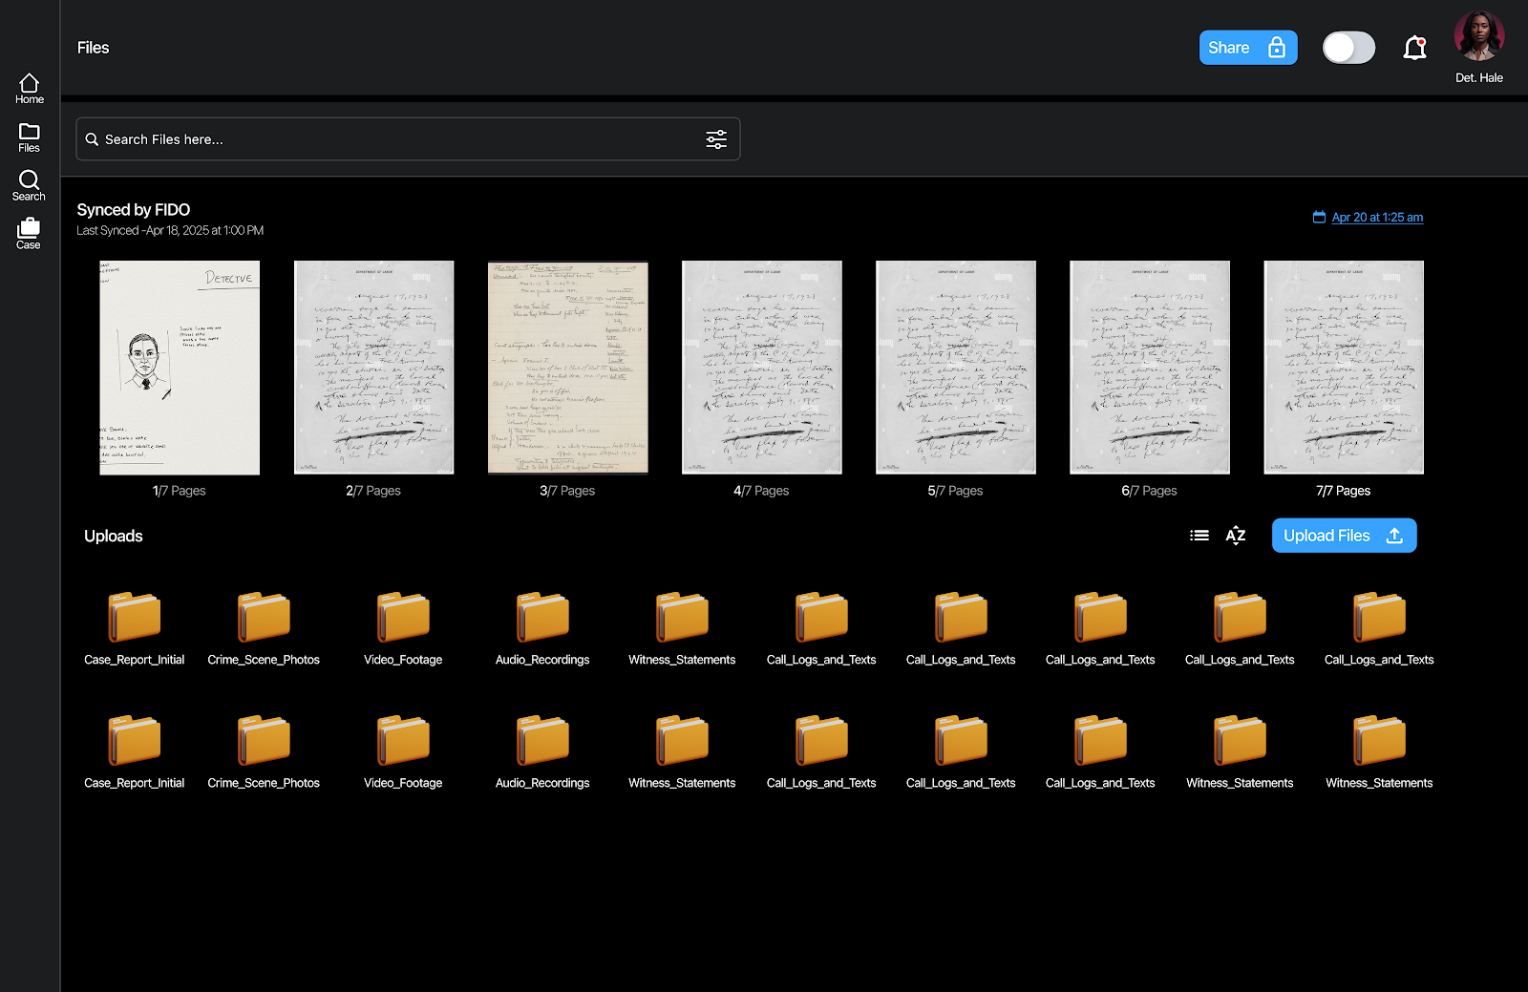Open the 2/7 Pages document thumbnail

tap(373, 368)
